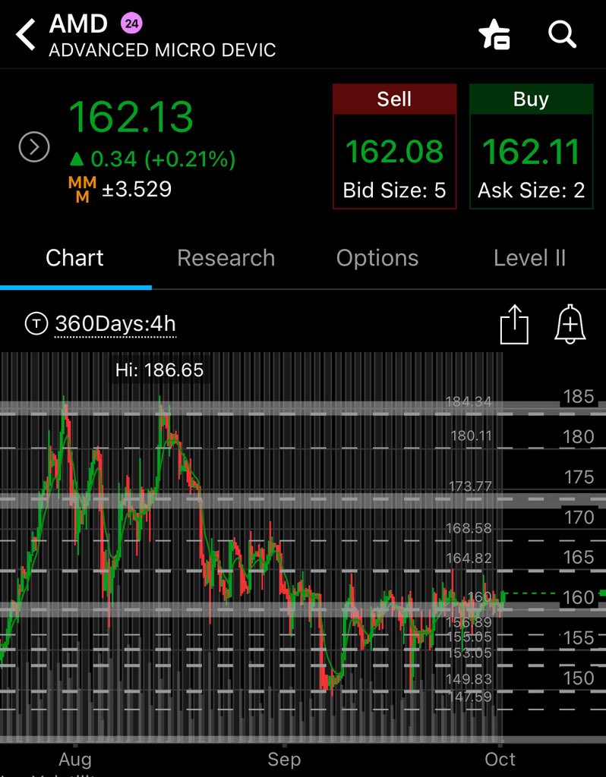Tap the ±3.529 expected move value
The image size is (606, 777).
point(137,189)
